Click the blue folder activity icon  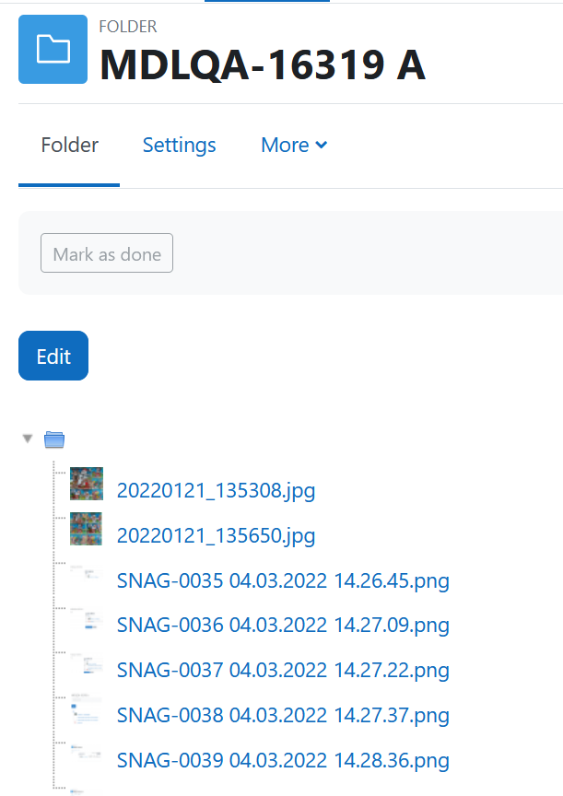53,49
